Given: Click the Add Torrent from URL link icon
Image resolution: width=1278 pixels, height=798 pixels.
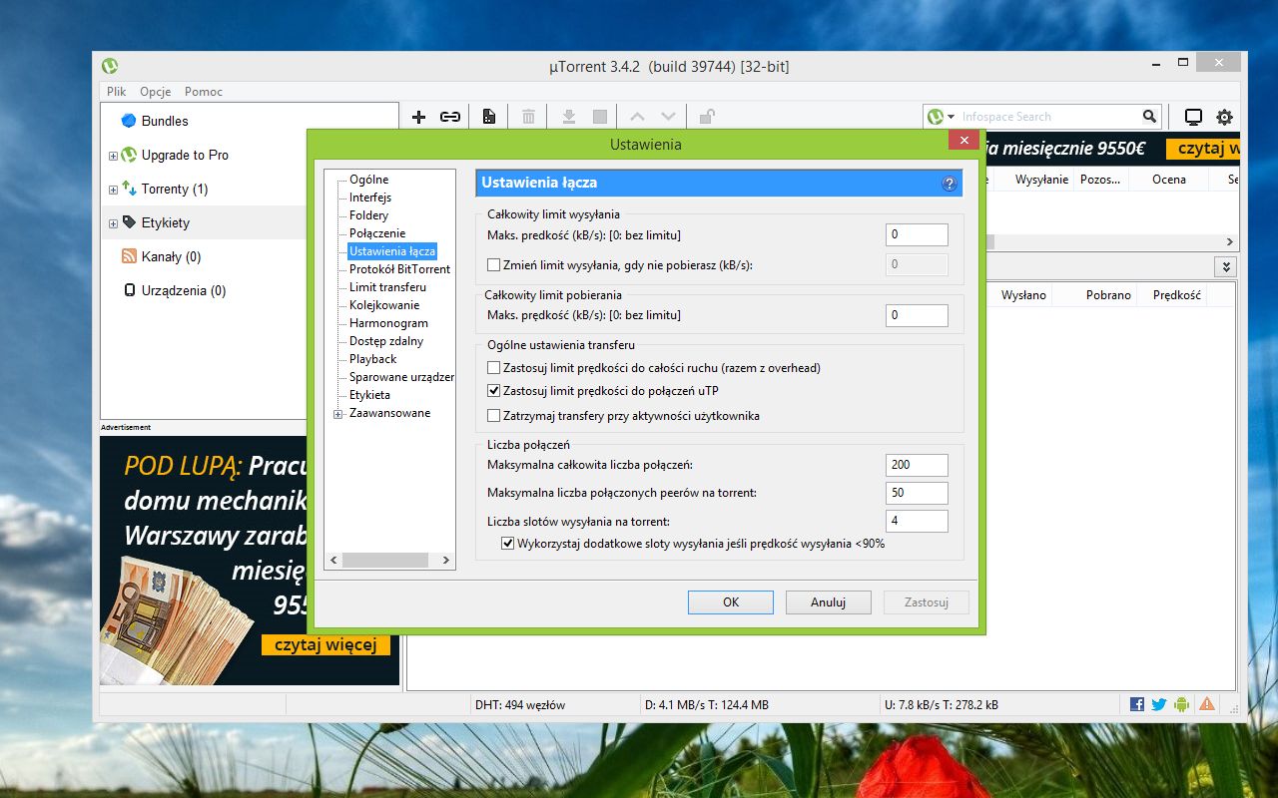Looking at the screenshot, I should pos(450,117).
